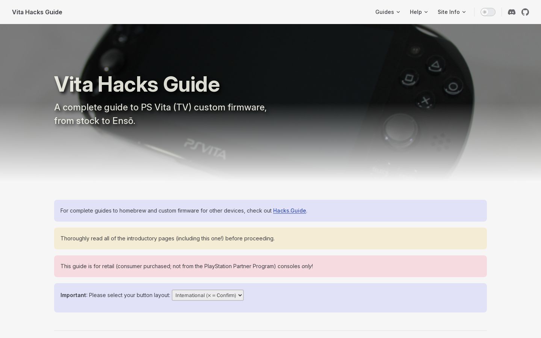Open the Discord server icon link

[x=512, y=12]
